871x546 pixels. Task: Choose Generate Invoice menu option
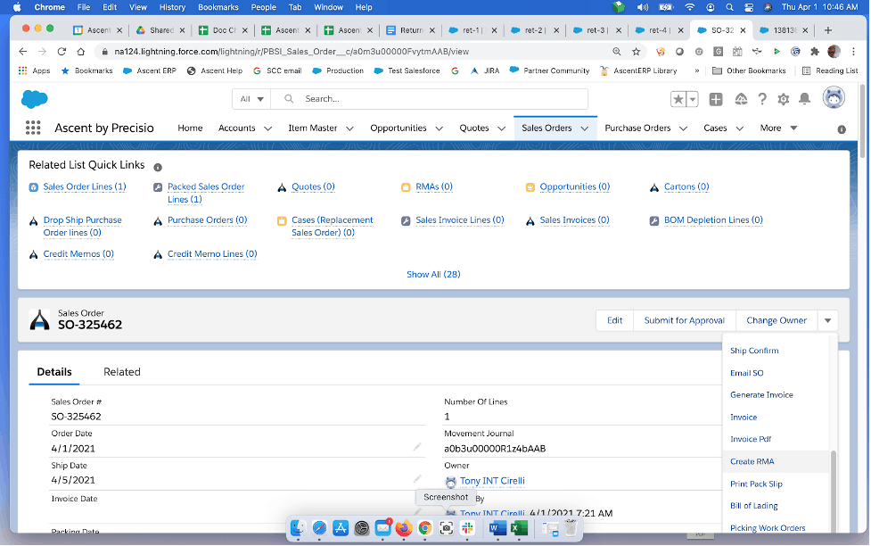point(761,394)
